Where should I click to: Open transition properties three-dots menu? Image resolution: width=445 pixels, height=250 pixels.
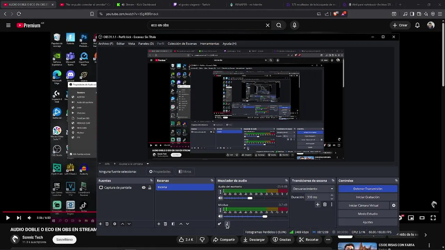[331, 205]
